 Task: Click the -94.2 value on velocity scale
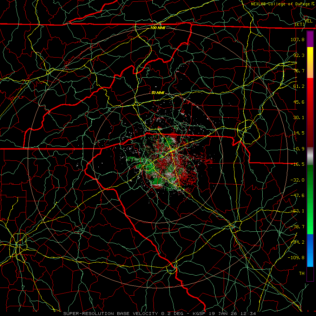tap(297, 242)
